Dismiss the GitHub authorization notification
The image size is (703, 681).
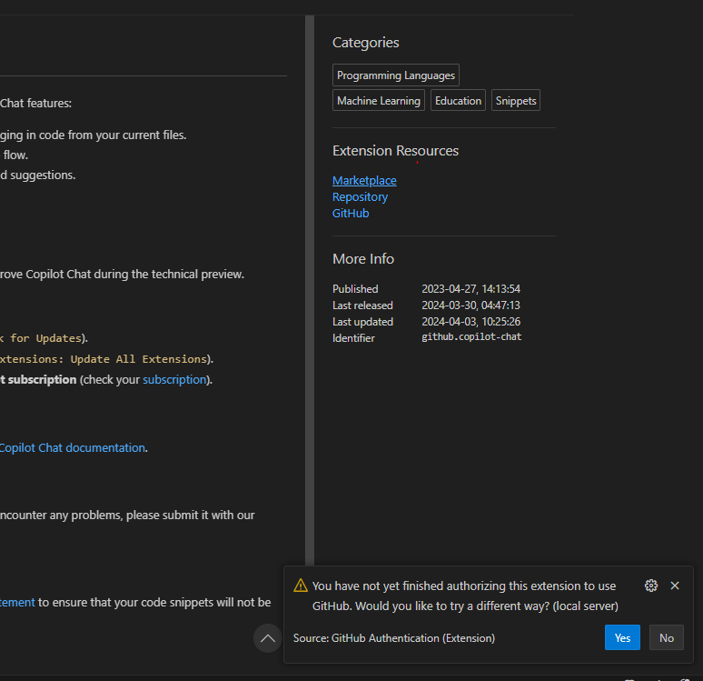[675, 586]
